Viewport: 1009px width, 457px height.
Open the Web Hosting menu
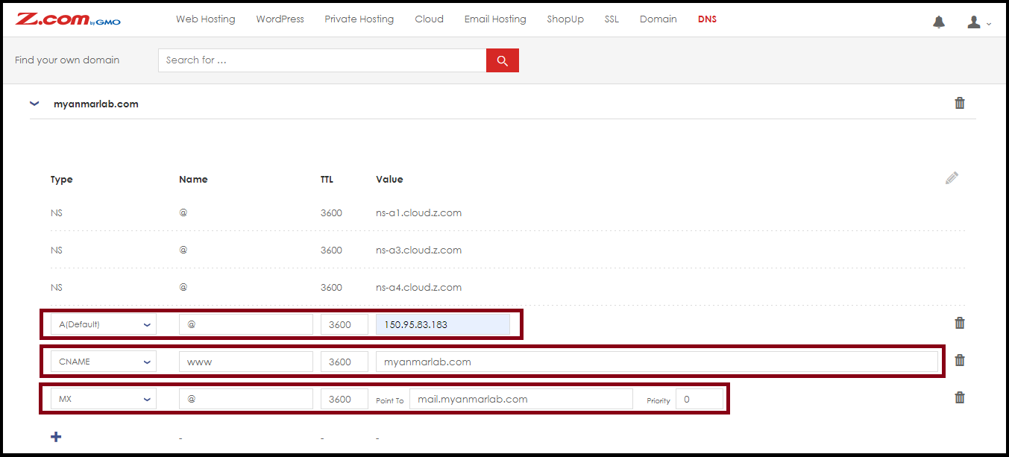point(206,19)
